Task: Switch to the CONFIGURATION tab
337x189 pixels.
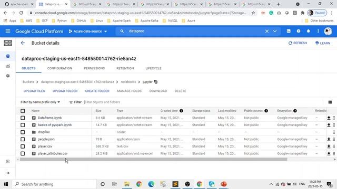Action: pyautogui.click(x=60, y=68)
